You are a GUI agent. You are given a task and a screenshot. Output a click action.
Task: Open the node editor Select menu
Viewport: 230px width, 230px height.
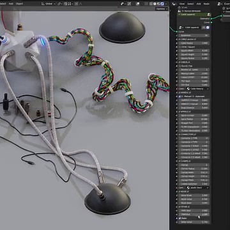click(x=190, y=4)
